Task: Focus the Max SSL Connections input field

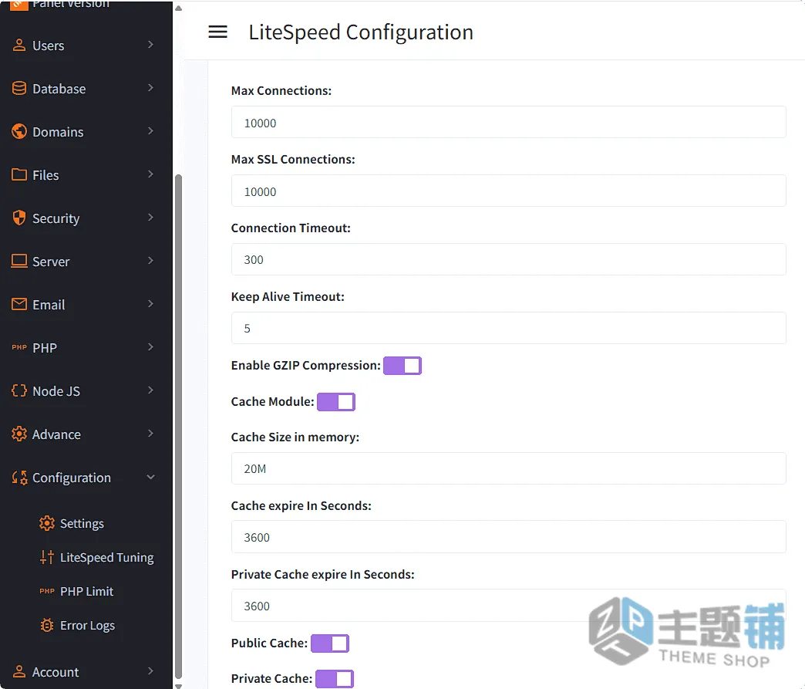Action: click(508, 191)
